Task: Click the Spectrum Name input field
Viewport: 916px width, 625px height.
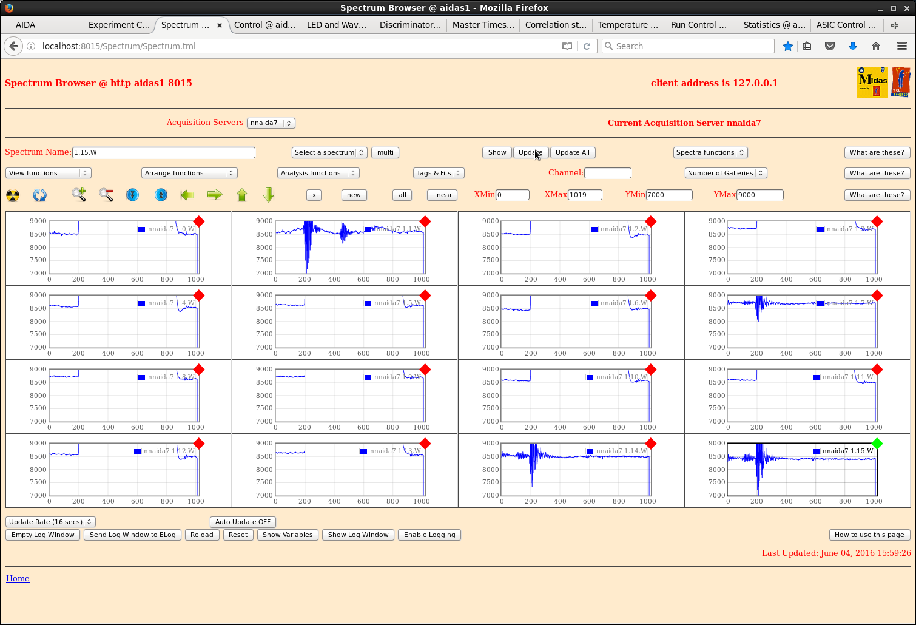Action: point(164,152)
